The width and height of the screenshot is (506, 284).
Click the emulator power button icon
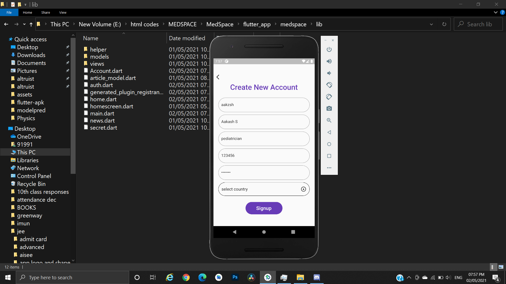coord(329,49)
